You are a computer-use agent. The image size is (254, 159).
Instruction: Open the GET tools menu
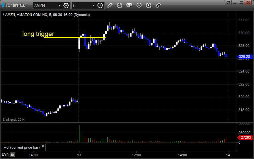129,5
